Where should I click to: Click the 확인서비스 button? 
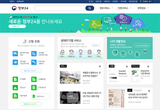tap(41, 96)
